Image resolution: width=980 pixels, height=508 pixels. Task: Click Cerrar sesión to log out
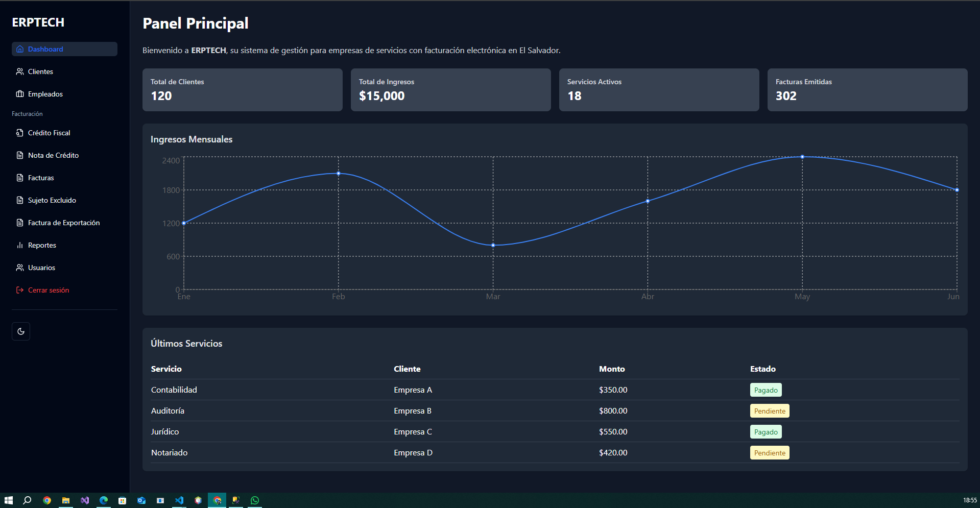click(48, 290)
